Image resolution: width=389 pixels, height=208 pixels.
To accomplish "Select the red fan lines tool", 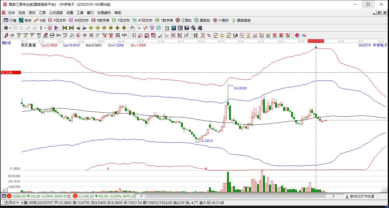I will [x=140, y=35].
